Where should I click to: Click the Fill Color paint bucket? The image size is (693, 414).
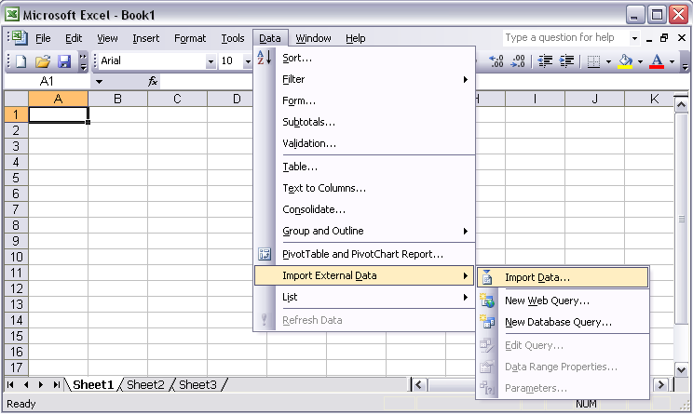[625, 60]
